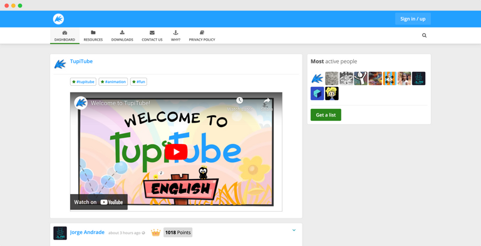Open the white stick figure avatar in active people
Image resolution: width=481 pixels, height=246 pixels.
361,78
